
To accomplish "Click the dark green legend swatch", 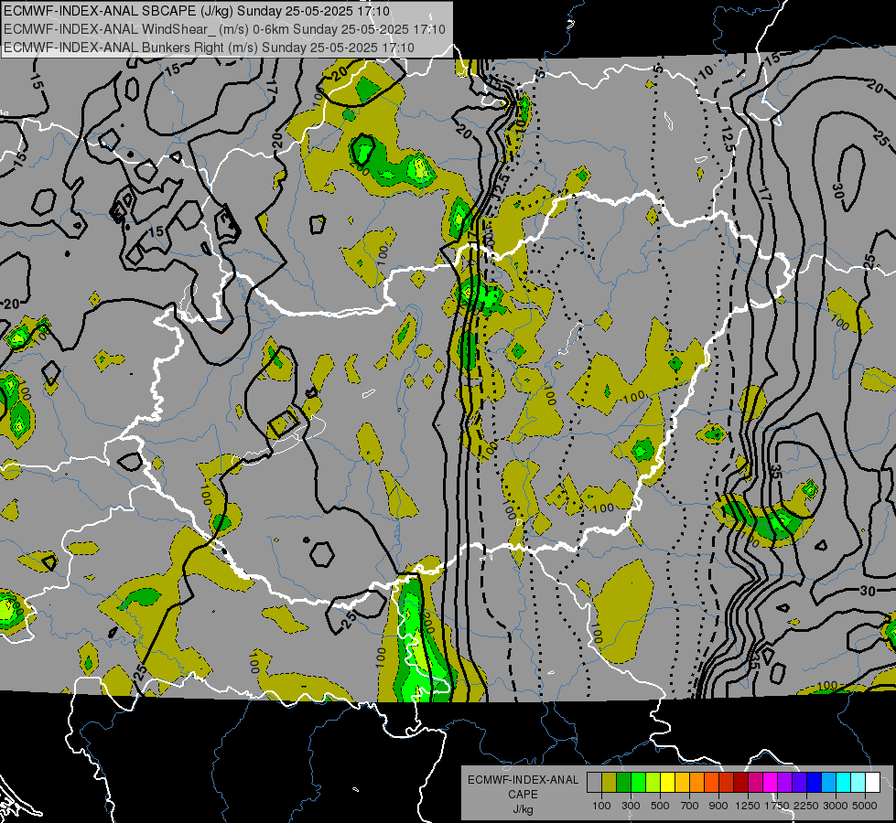I will 623,782.
